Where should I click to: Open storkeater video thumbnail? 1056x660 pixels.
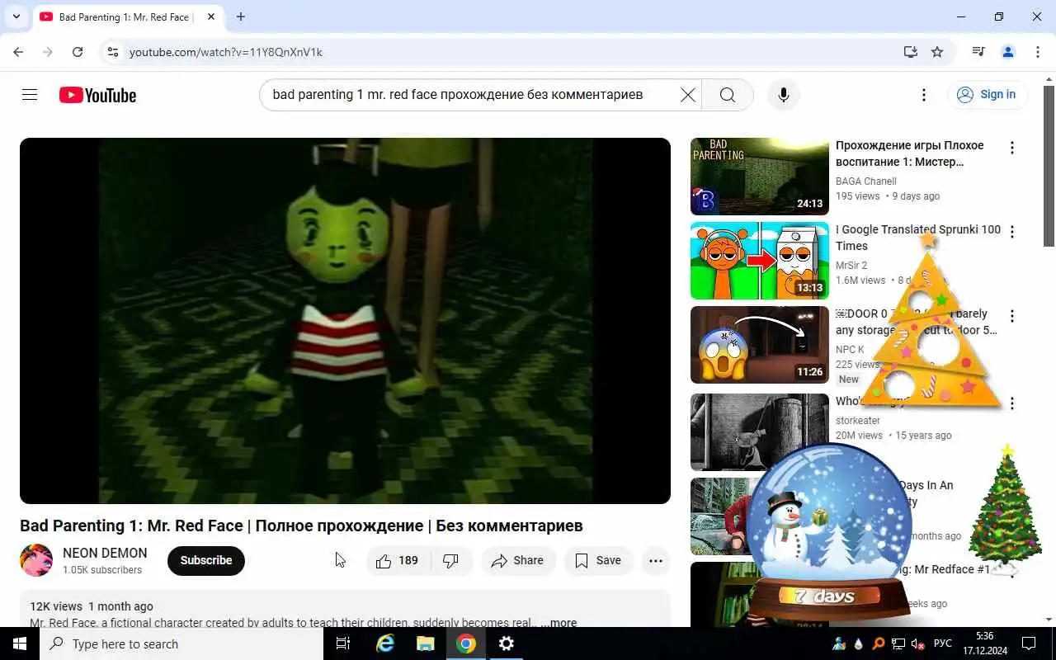759,432
